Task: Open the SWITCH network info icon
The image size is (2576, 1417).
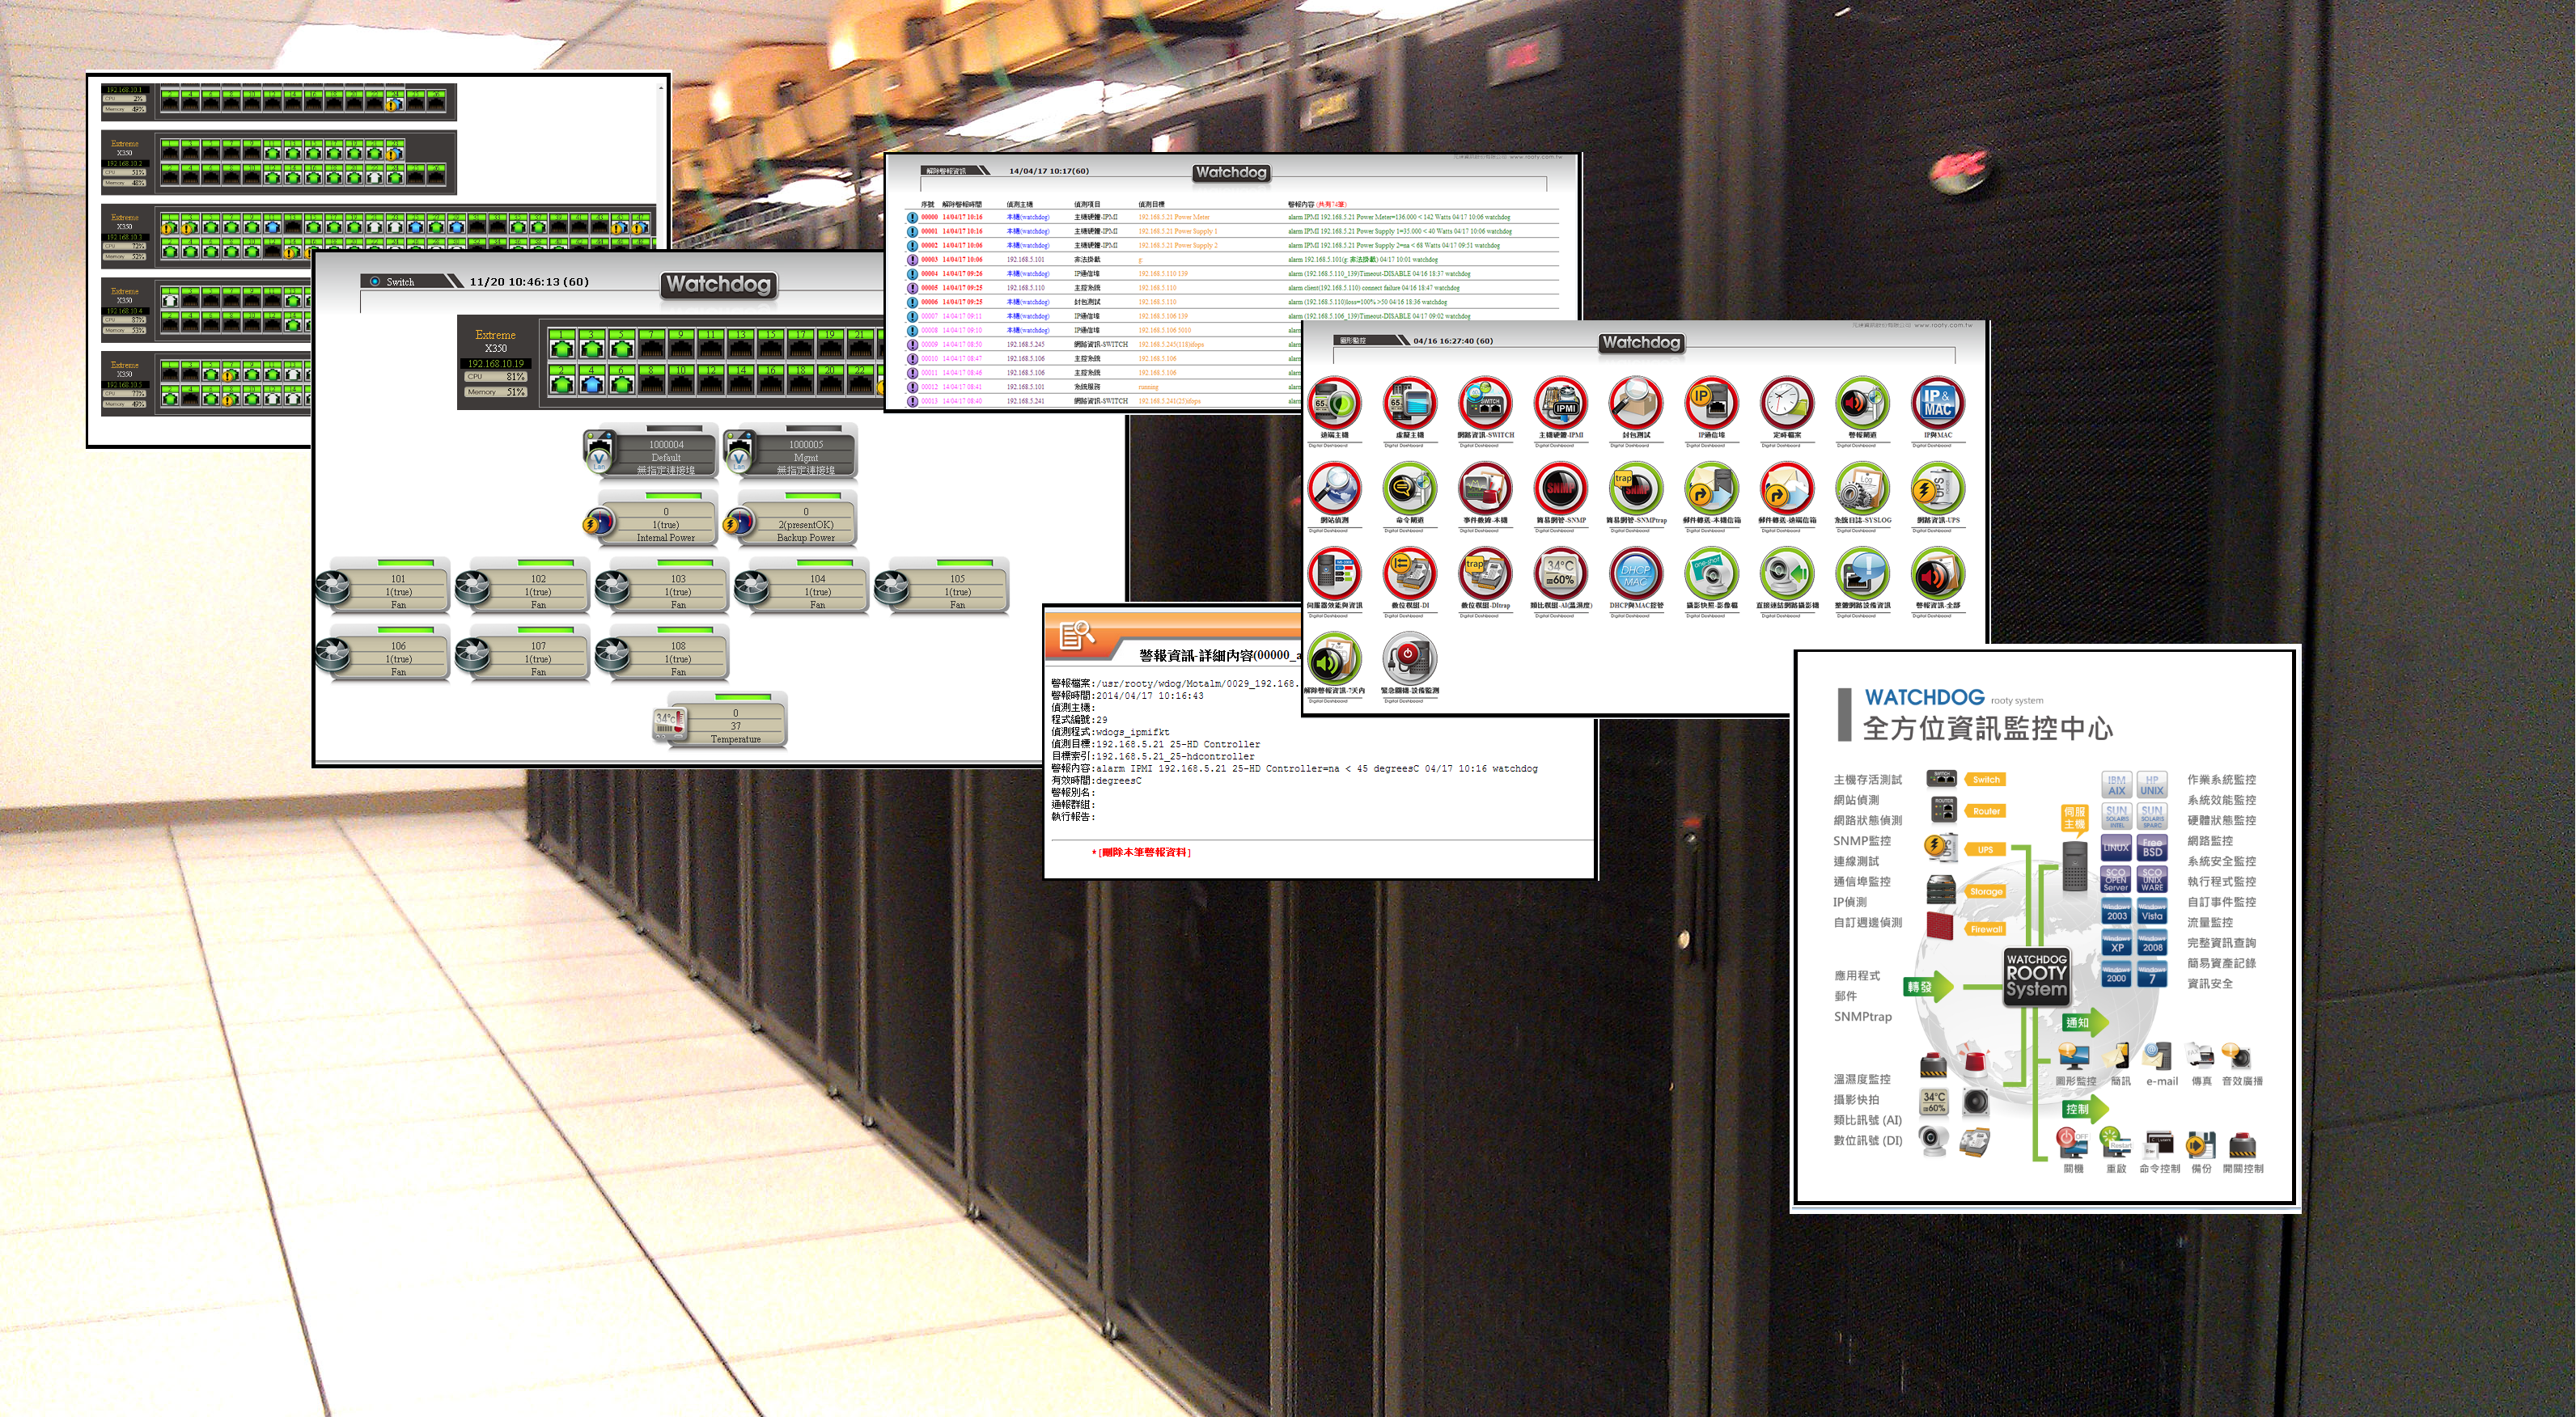Action: (x=1485, y=404)
